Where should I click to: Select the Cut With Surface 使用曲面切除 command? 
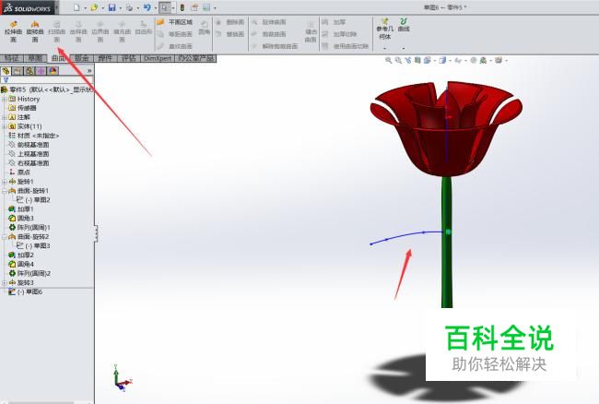coord(346,46)
